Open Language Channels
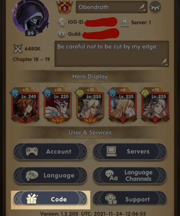This screenshot has height=216, width=180. click(x=130, y=175)
